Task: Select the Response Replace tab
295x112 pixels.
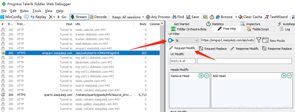Action: point(277,48)
